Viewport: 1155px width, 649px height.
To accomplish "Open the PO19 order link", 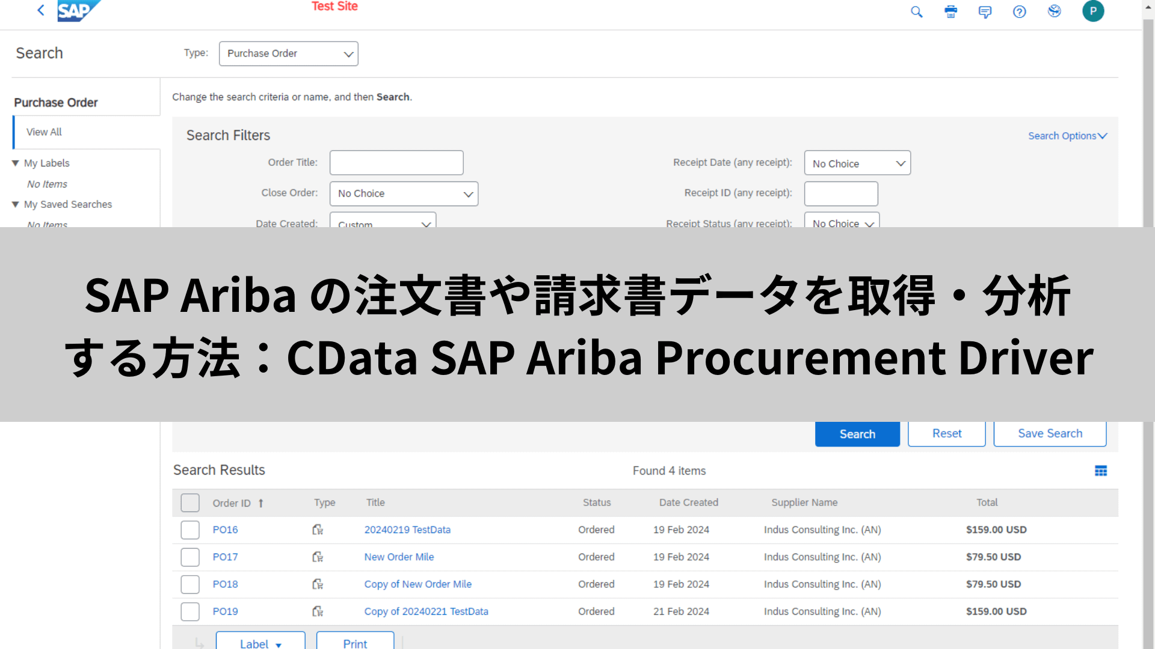I will pos(225,611).
